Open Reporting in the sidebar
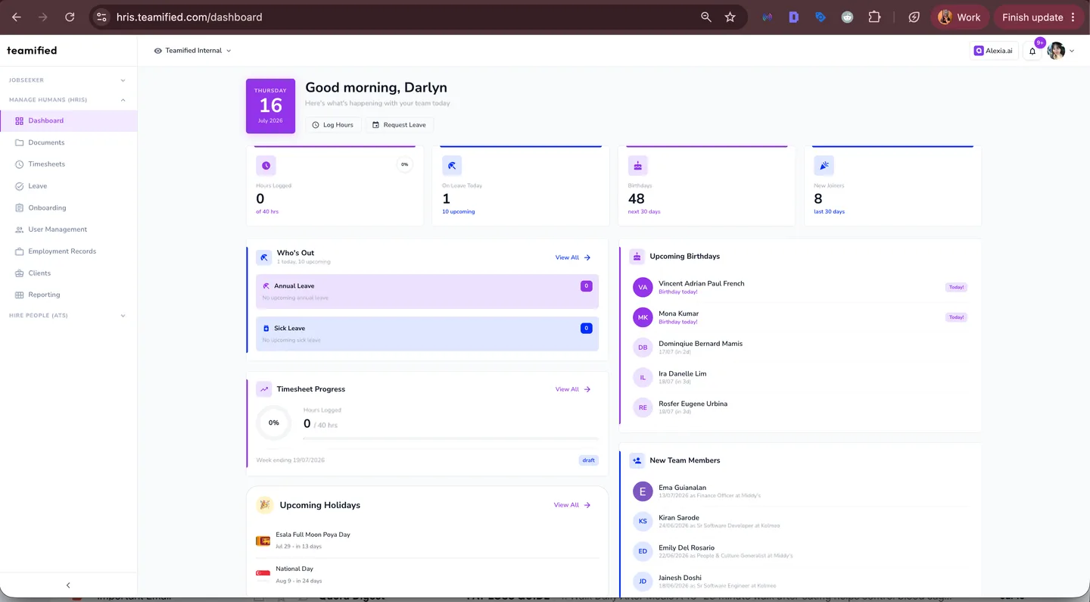The height and width of the screenshot is (602, 1090). 69,295
